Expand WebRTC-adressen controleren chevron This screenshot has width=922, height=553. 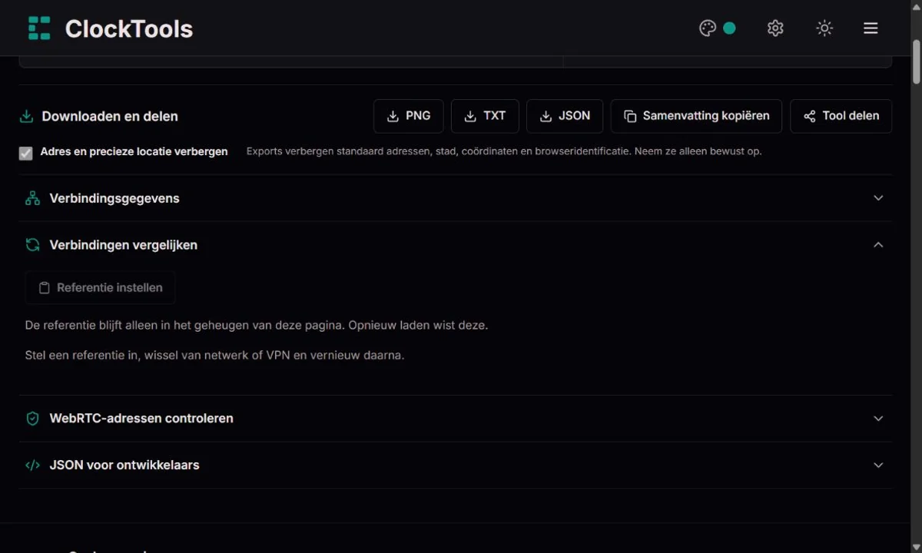(879, 419)
